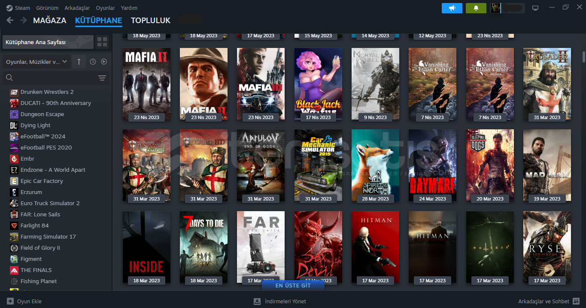Open the Görünüm menu

(x=46, y=8)
